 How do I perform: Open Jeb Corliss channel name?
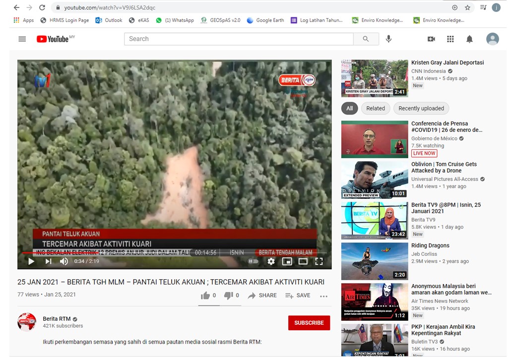pos(424,254)
